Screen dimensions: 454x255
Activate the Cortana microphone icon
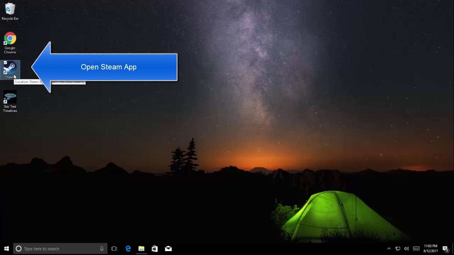[x=102, y=249]
